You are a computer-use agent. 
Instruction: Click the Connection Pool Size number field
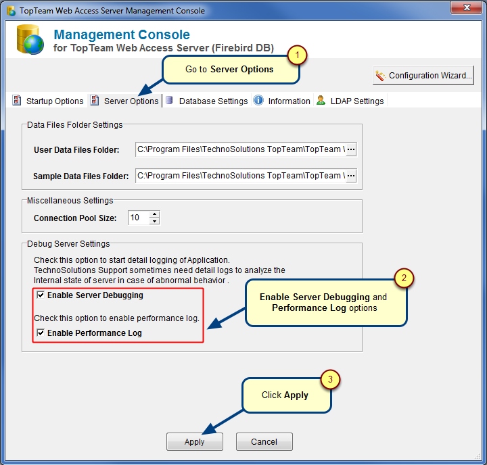(x=138, y=218)
